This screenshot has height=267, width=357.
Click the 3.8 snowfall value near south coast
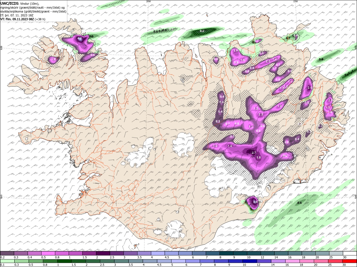pyautogui.click(x=255, y=202)
